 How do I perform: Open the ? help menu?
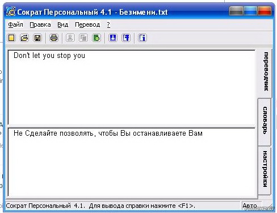pos(108,24)
